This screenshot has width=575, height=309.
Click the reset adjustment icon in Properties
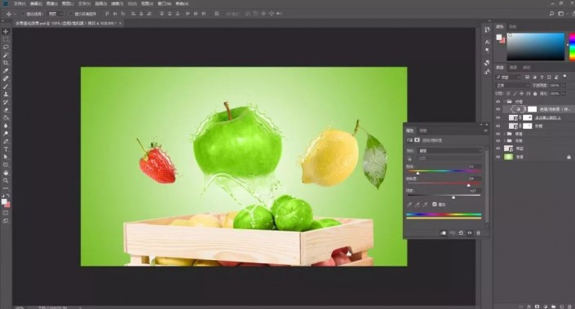pos(461,232)
